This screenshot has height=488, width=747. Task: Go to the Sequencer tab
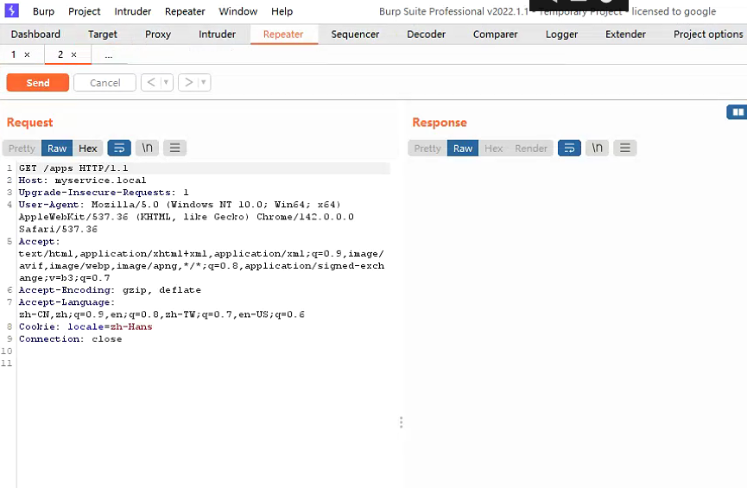355,35
